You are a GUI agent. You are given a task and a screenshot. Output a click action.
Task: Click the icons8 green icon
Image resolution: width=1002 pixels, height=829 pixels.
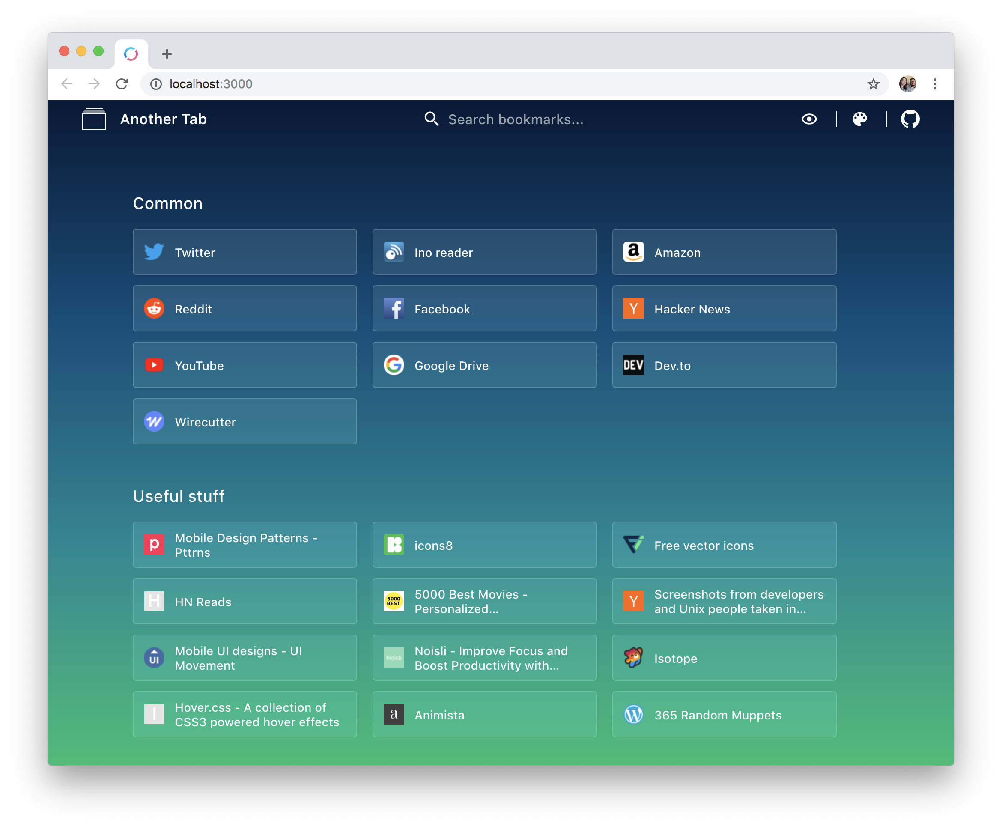(394, 545)
